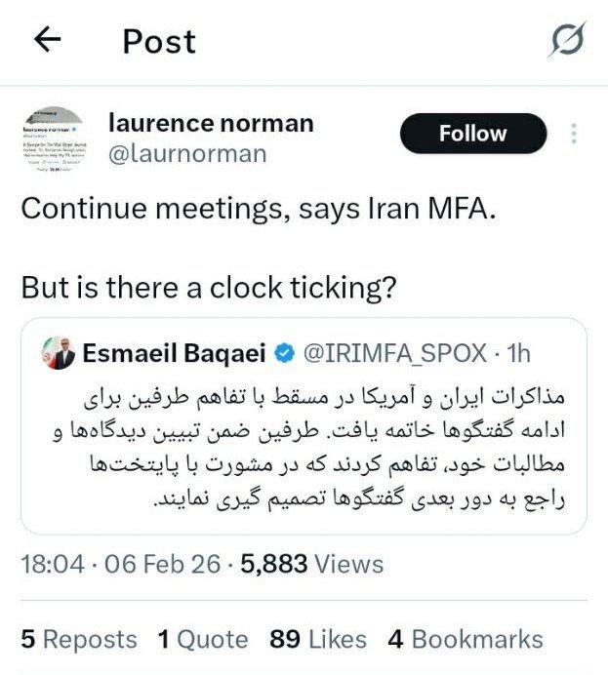Tap the "Post" header title

pos(159,41)
